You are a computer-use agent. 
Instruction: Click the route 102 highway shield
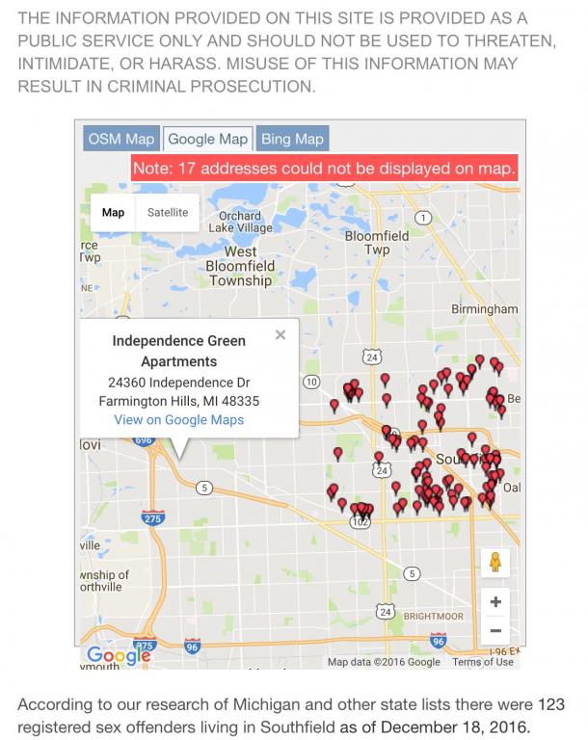tap(361, 521)
